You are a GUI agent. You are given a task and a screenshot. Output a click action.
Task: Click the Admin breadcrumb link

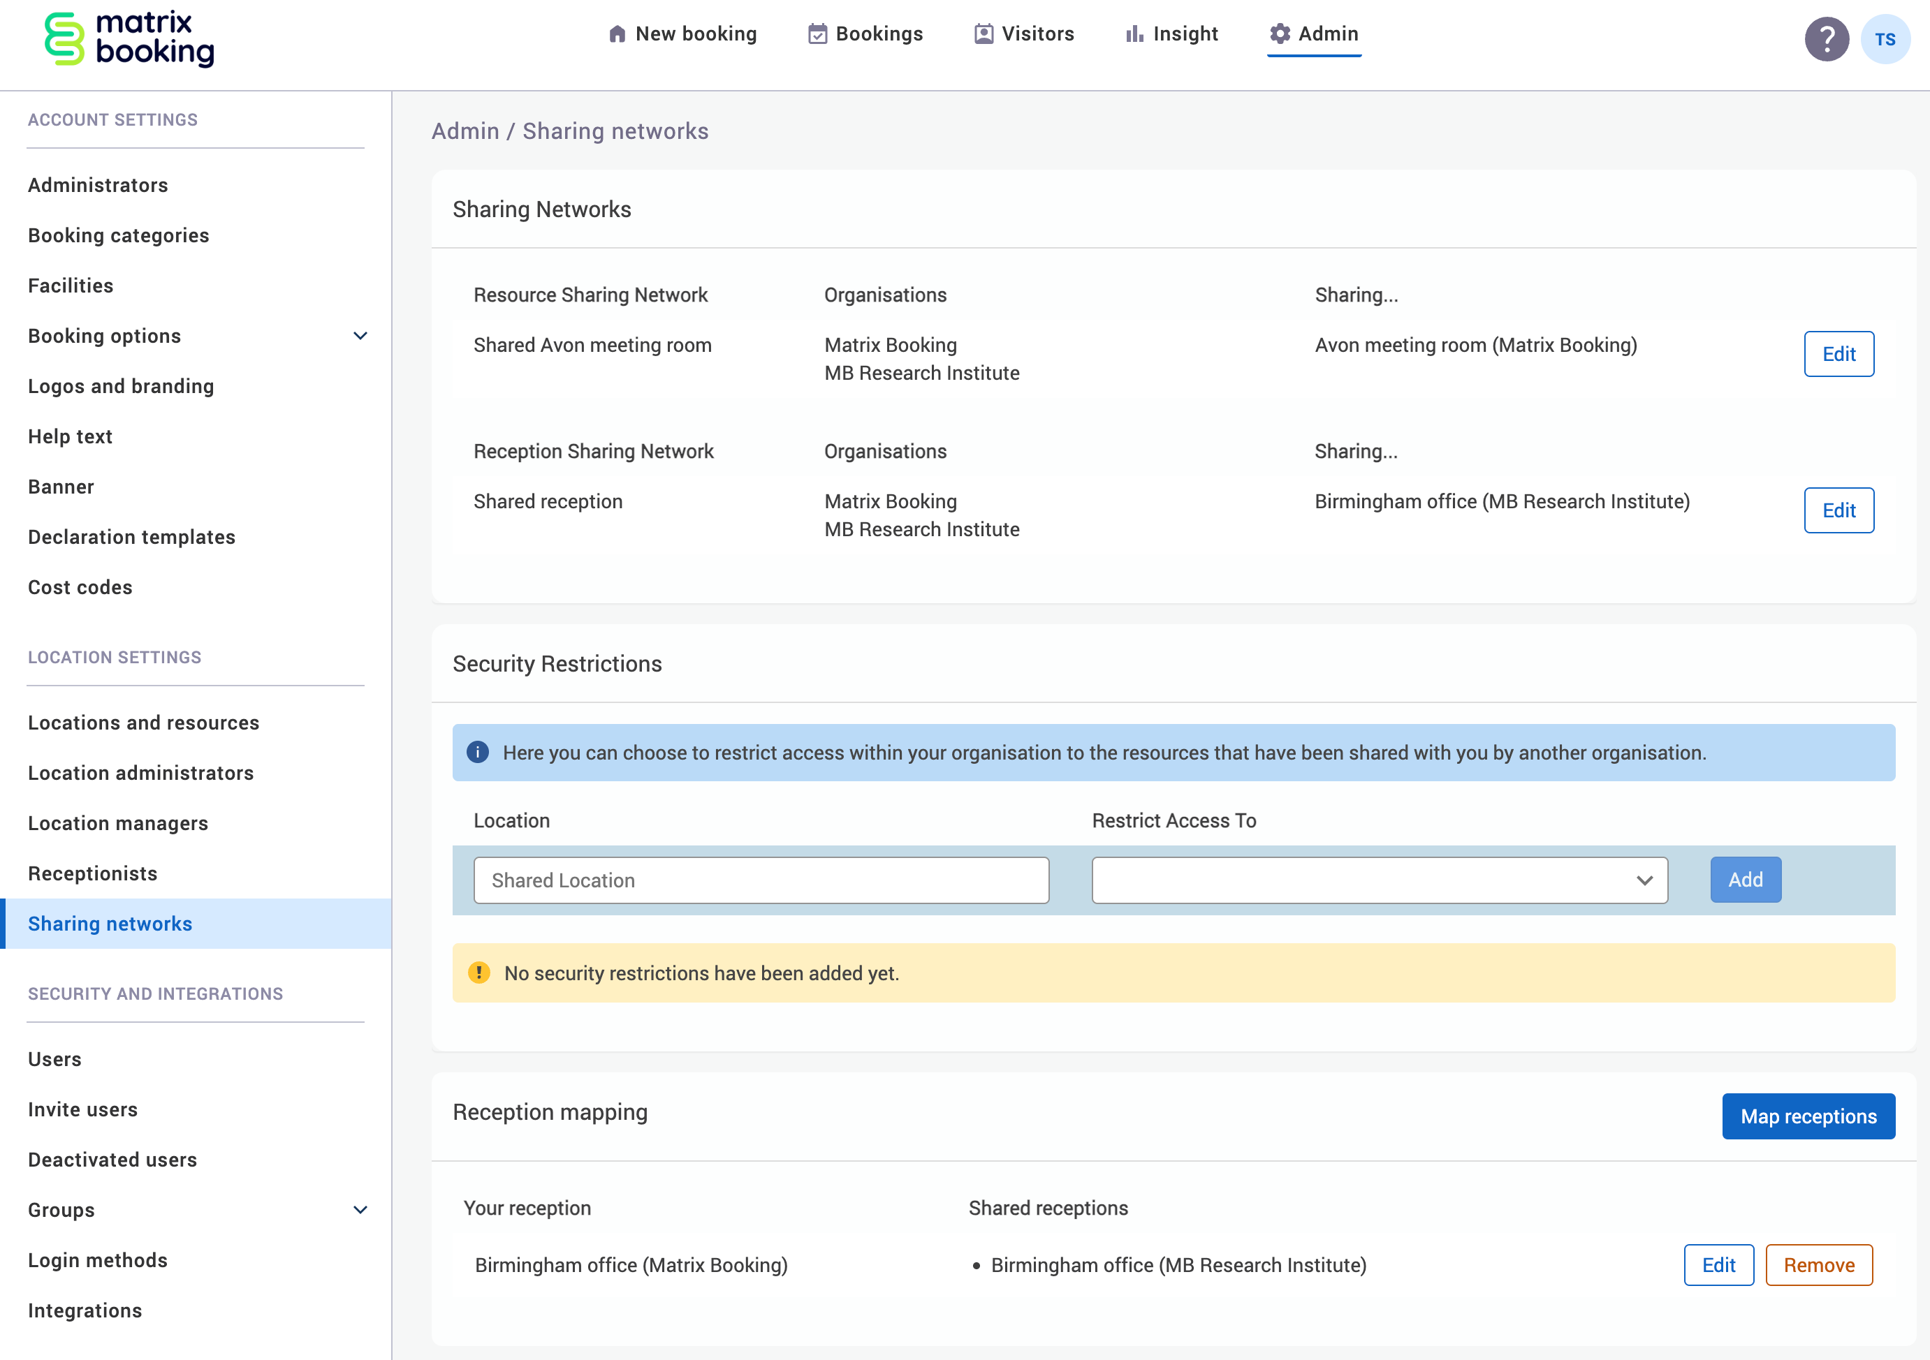coord(465,131)
